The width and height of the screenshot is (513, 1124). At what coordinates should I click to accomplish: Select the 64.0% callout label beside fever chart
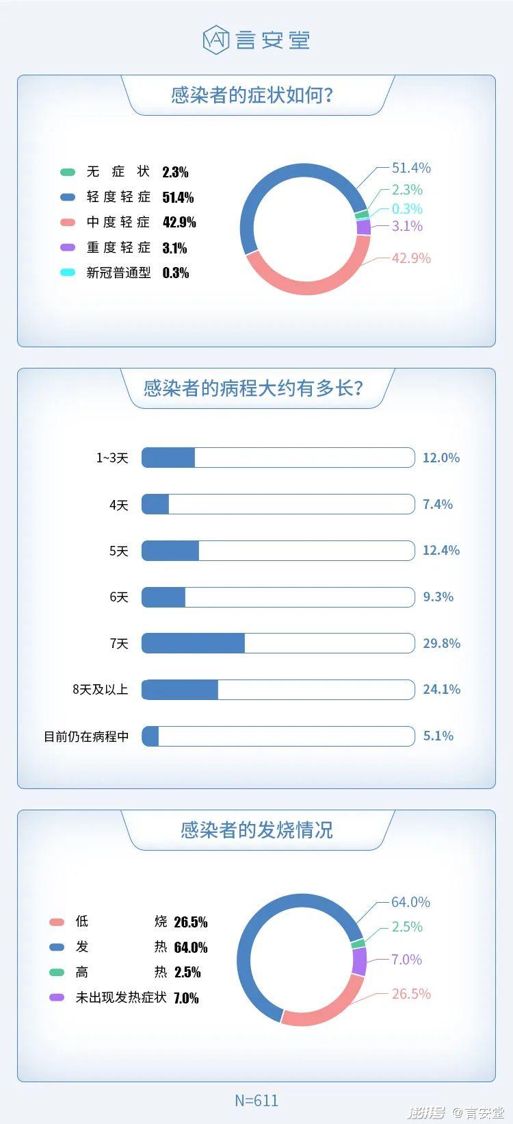point(410,902)
